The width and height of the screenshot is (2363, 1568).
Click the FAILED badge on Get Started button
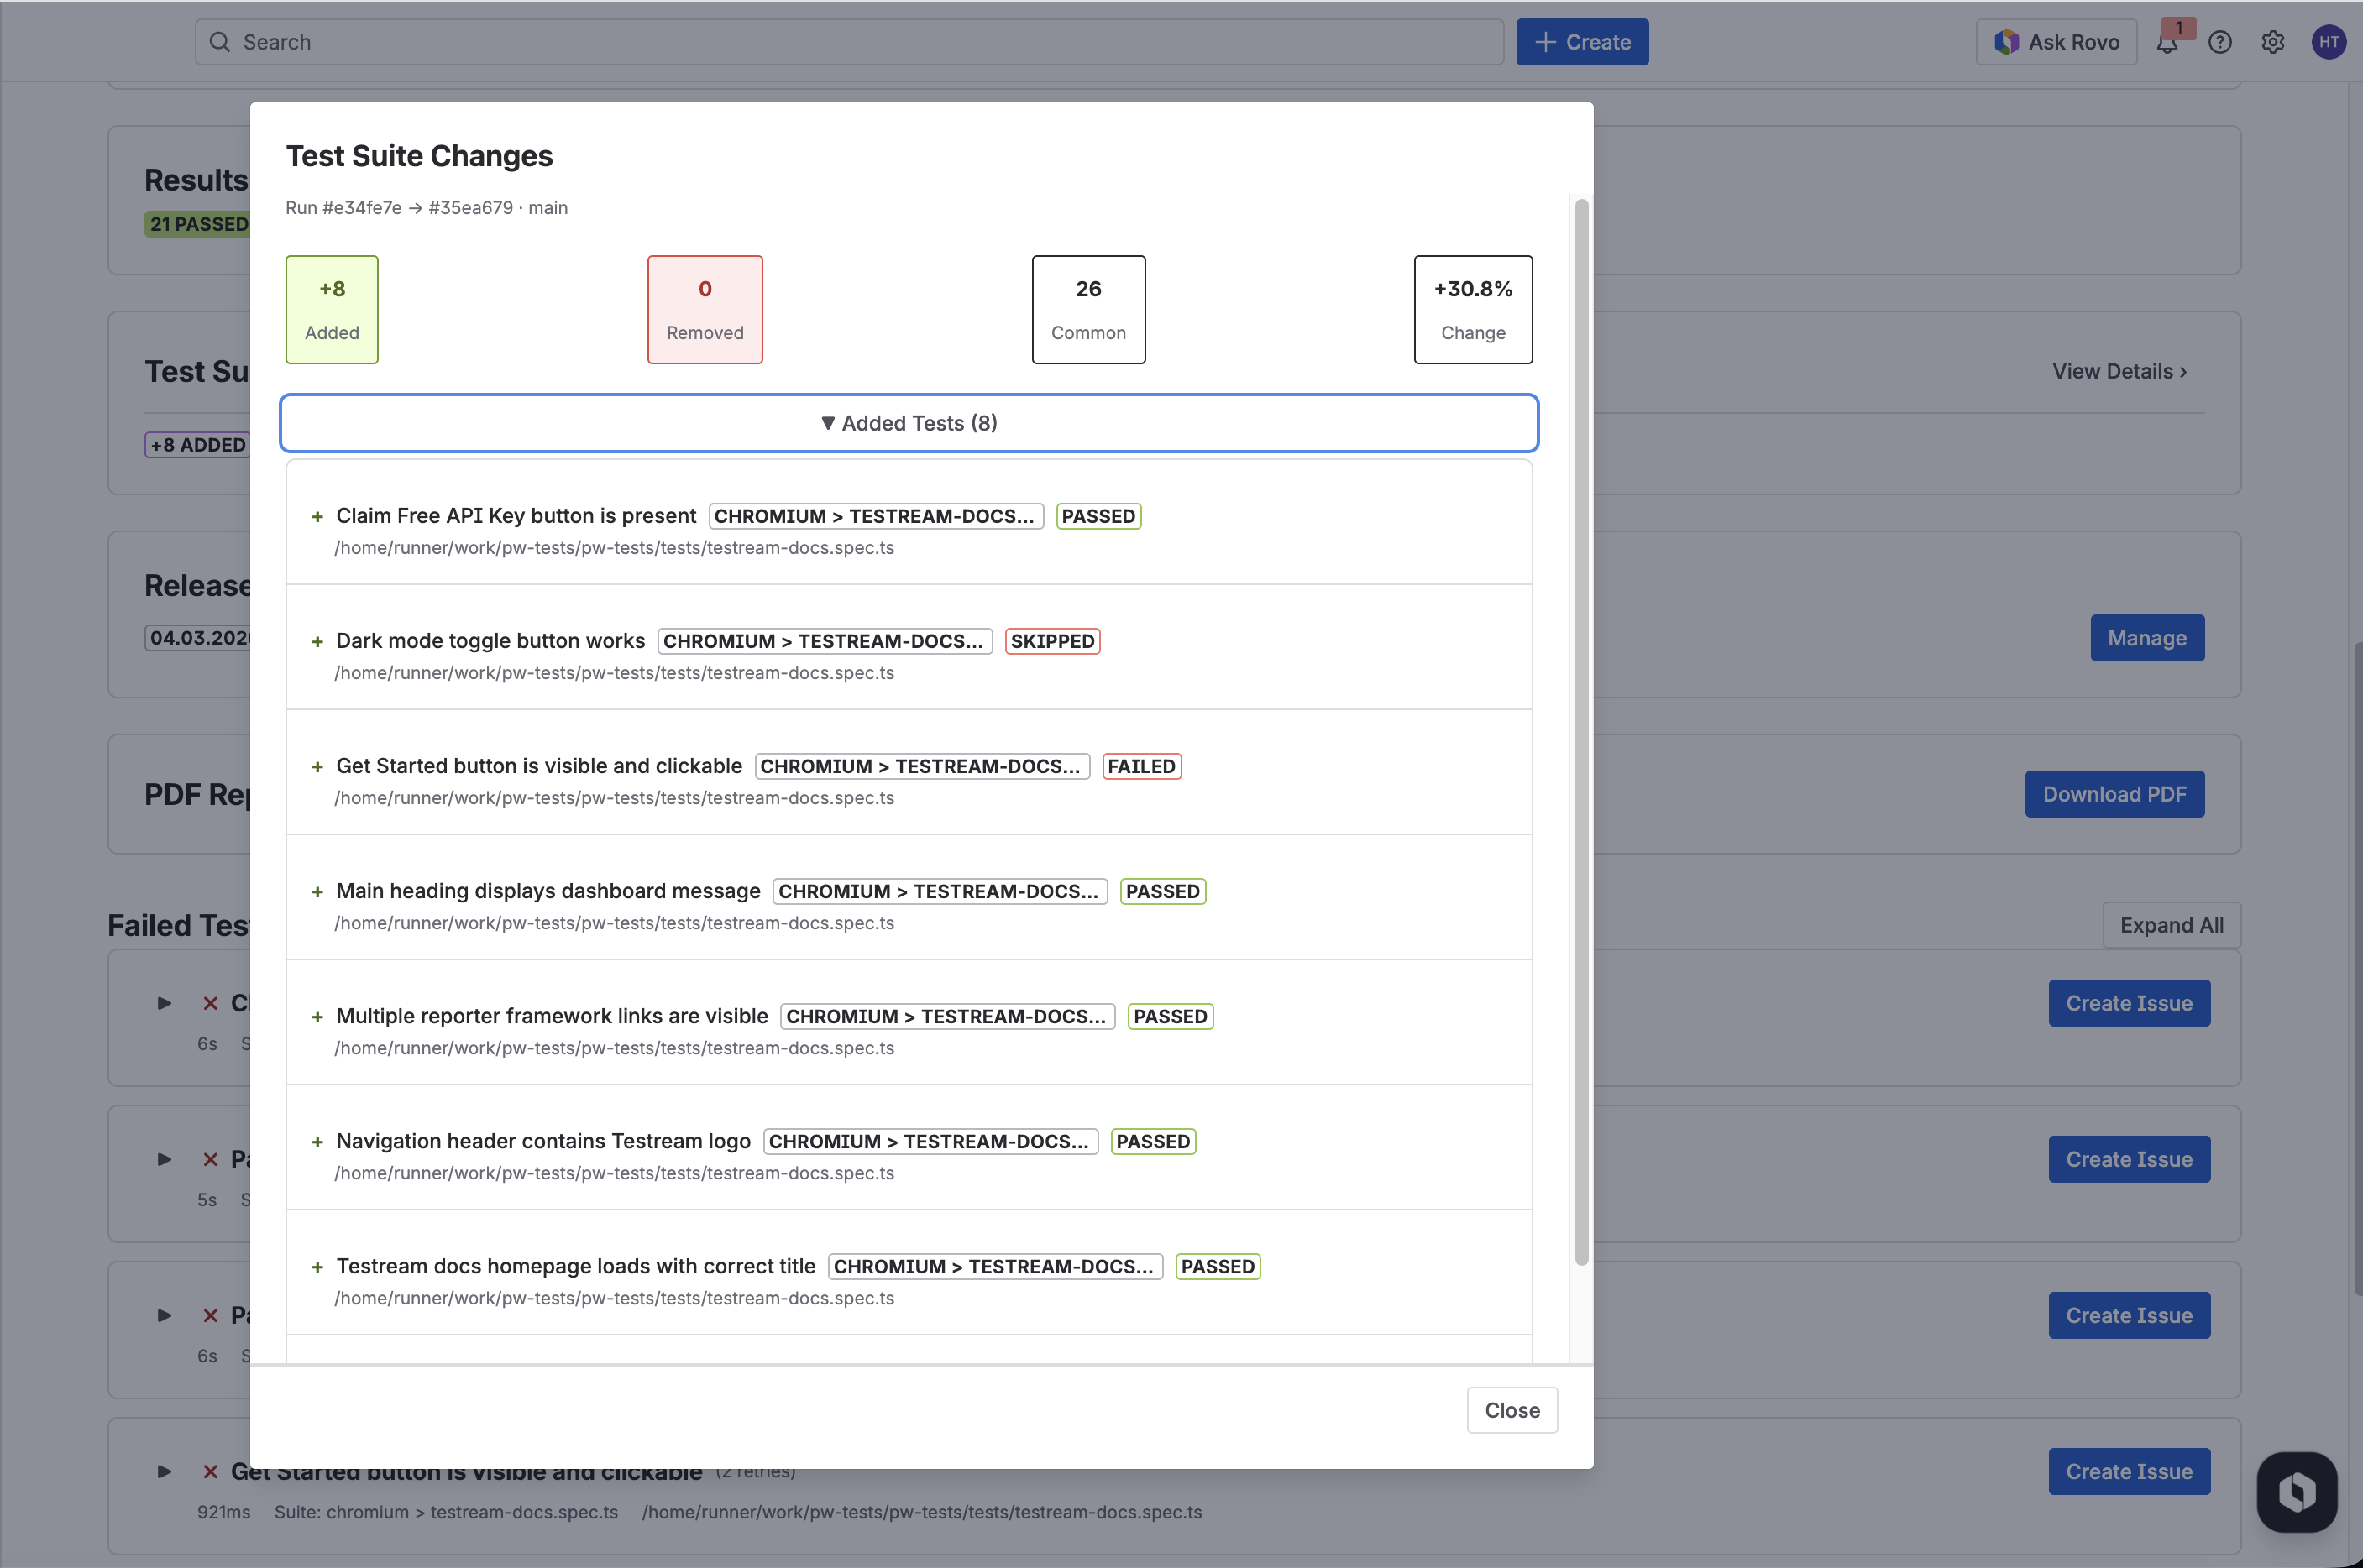1141,766
